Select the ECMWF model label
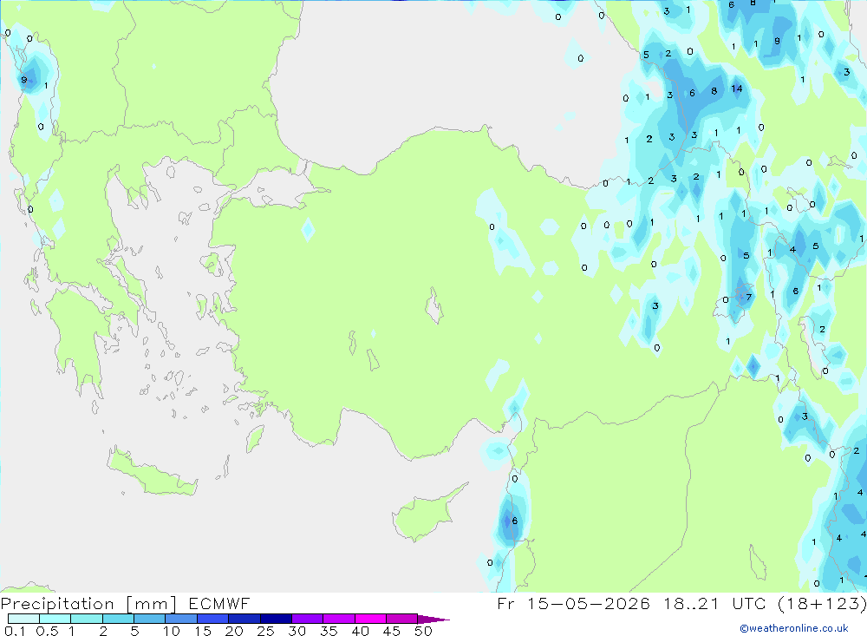This screenshot has width=867, height=636. click(x=219, y=603)
